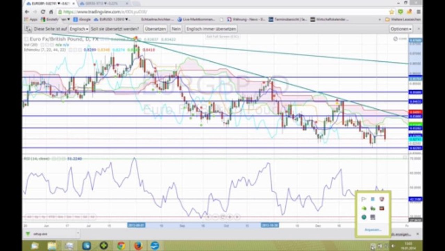Click the Übersetzen button
Screen dimensions: 445x251
(x=155, y=29)
